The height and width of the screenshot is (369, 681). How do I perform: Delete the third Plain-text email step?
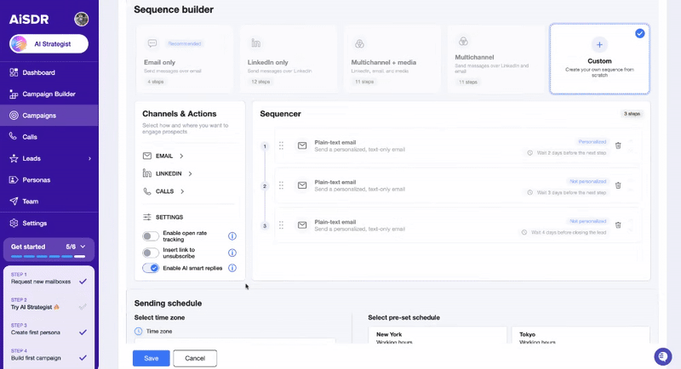618,225
